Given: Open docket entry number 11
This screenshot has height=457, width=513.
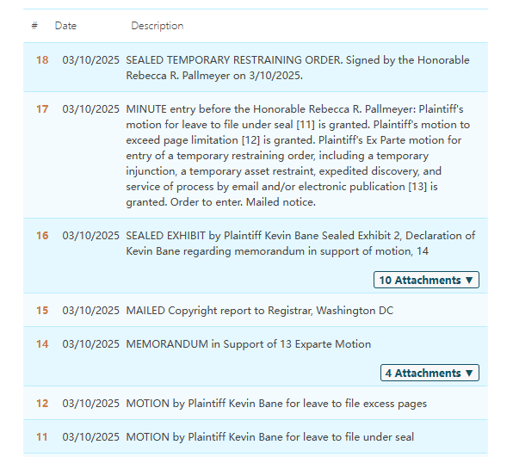Looking at the screenshot, I should [x=42, y=437].
